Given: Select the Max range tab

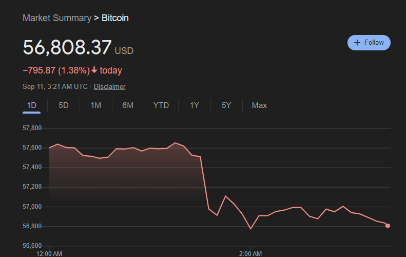Looking at the screenshot, I should pyautogui.click(x=259, y=105).
